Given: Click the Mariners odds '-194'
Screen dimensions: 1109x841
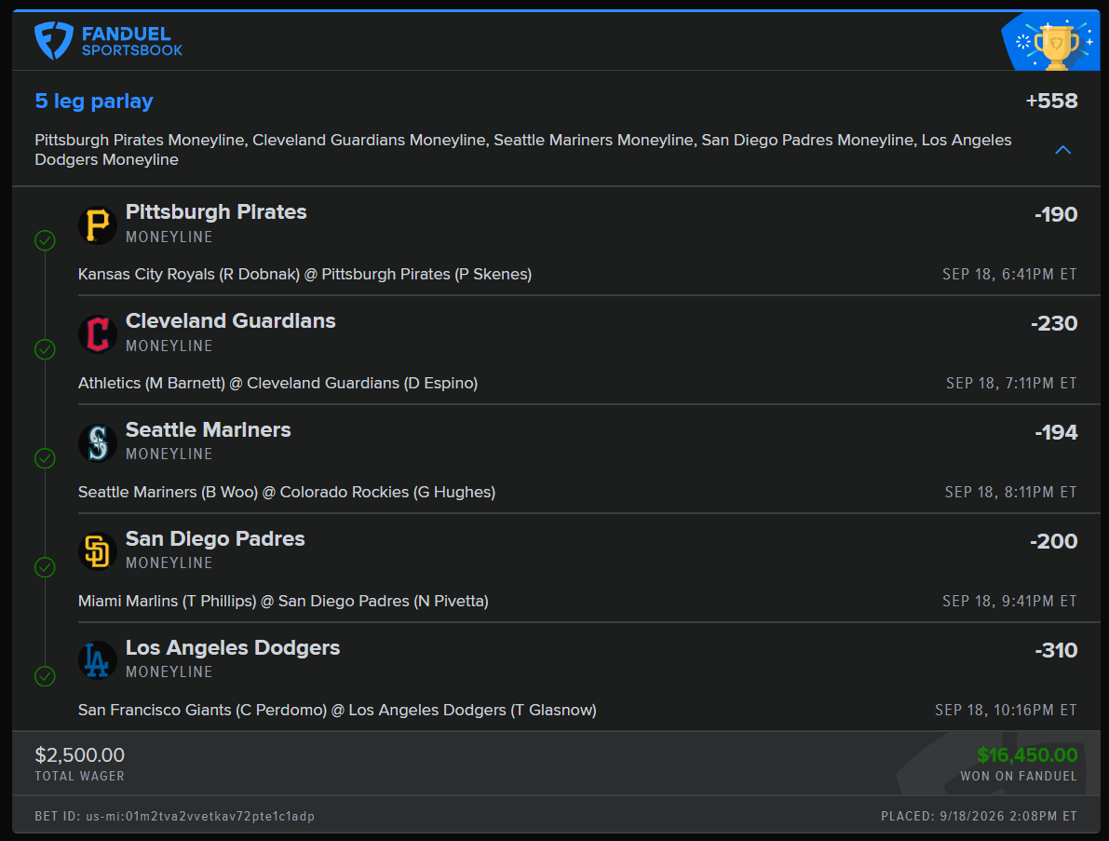Looking at the screenshot, I should click(1056, 432).
